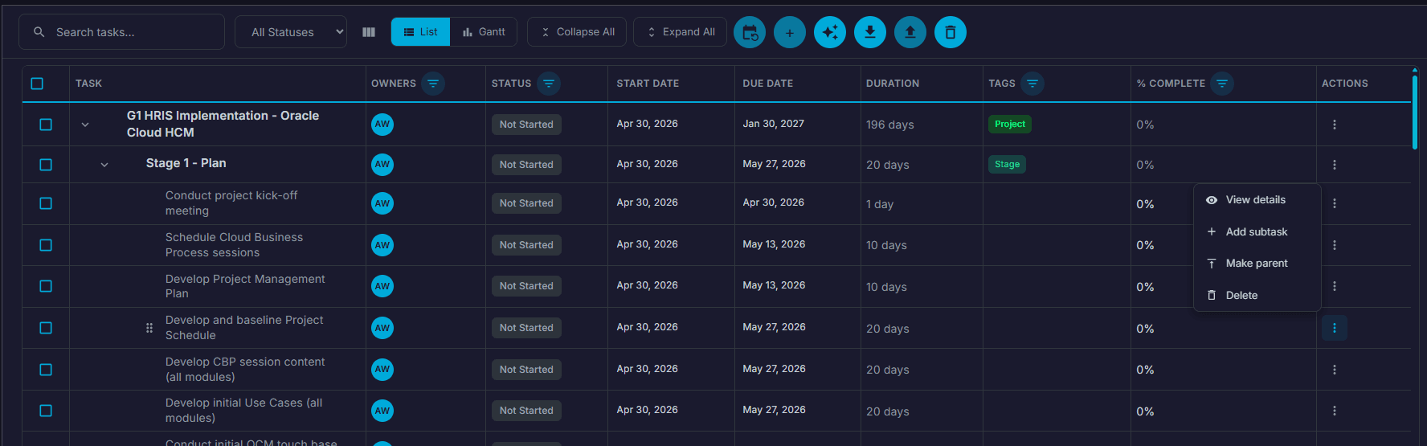Open actions menu for Conduct project kick-off meeting

1335,203
